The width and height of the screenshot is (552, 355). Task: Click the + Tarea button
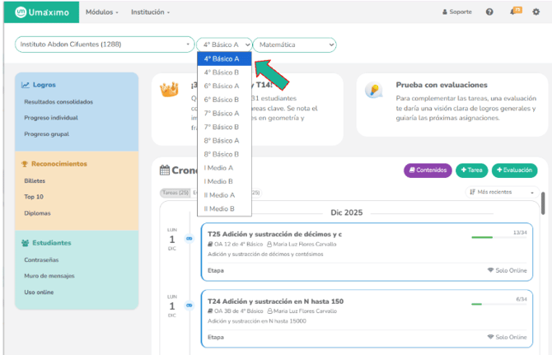coord(470,170)
